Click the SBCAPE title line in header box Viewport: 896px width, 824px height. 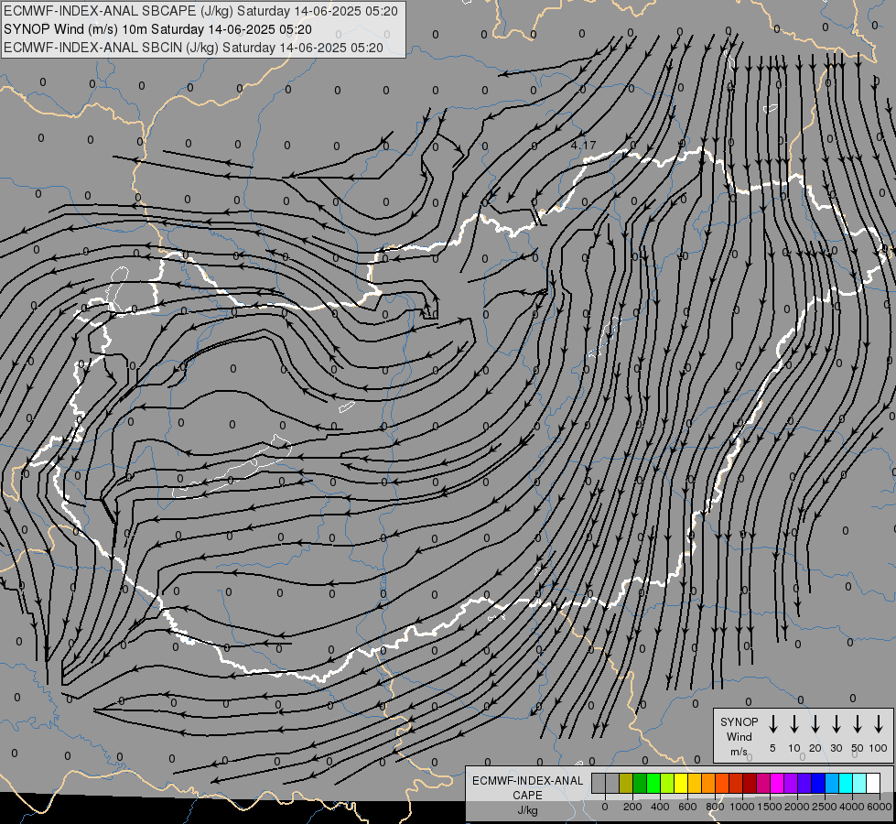(x=200, y=11)
